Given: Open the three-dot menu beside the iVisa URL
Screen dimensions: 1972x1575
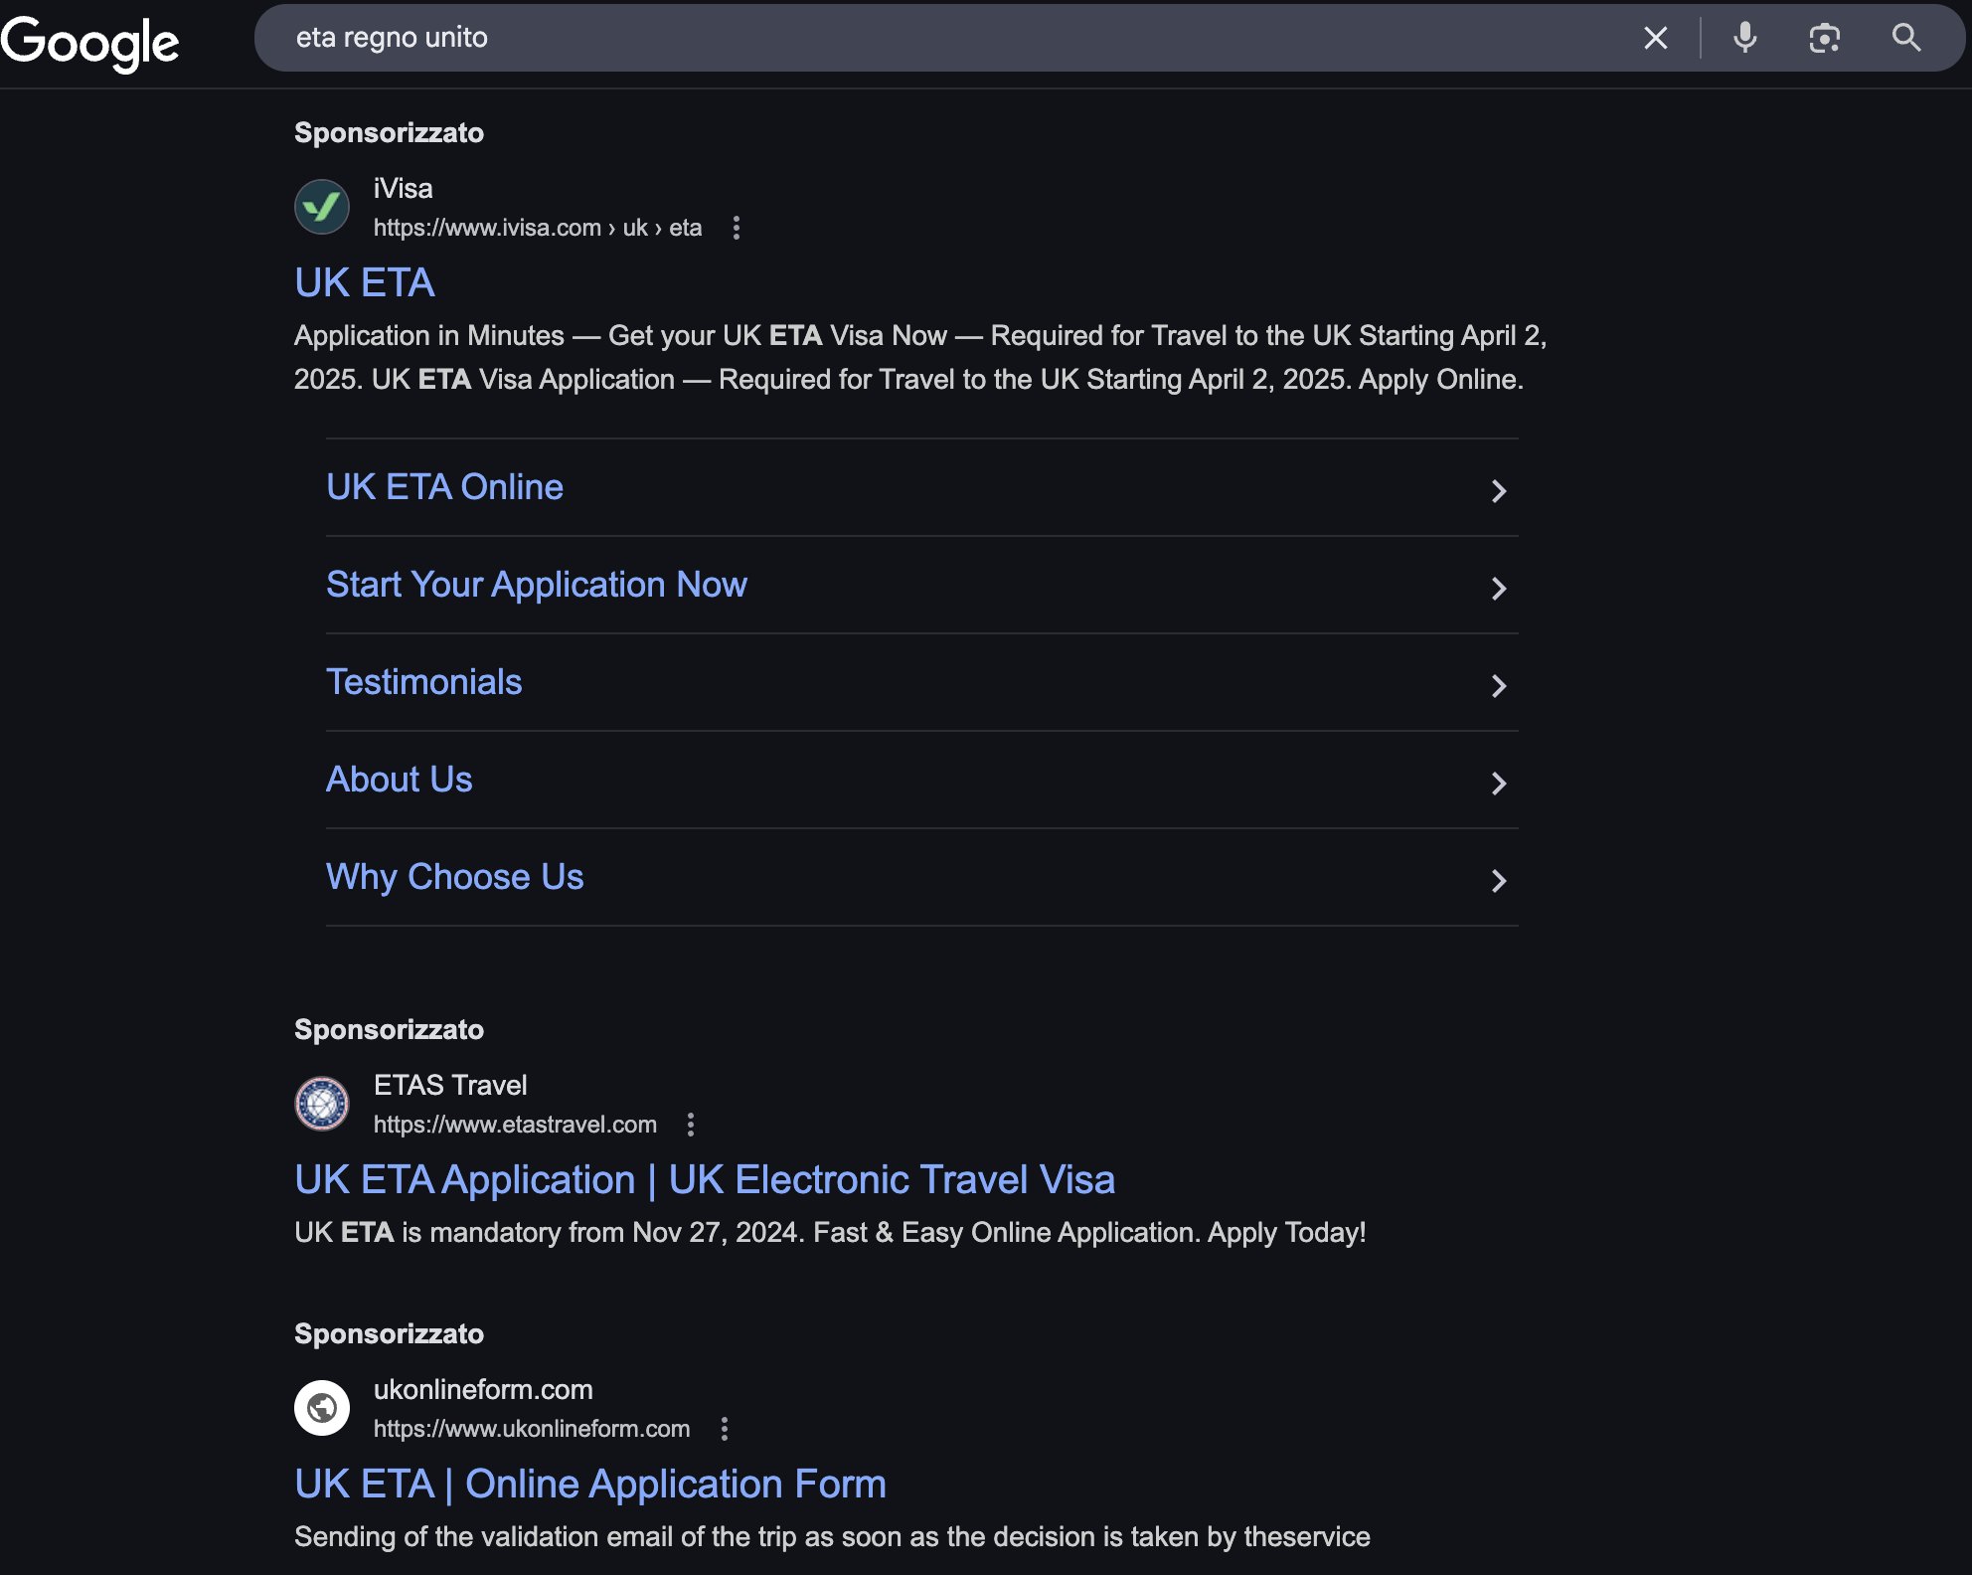Looking at the screenshot, I should [x=737, y=228].
